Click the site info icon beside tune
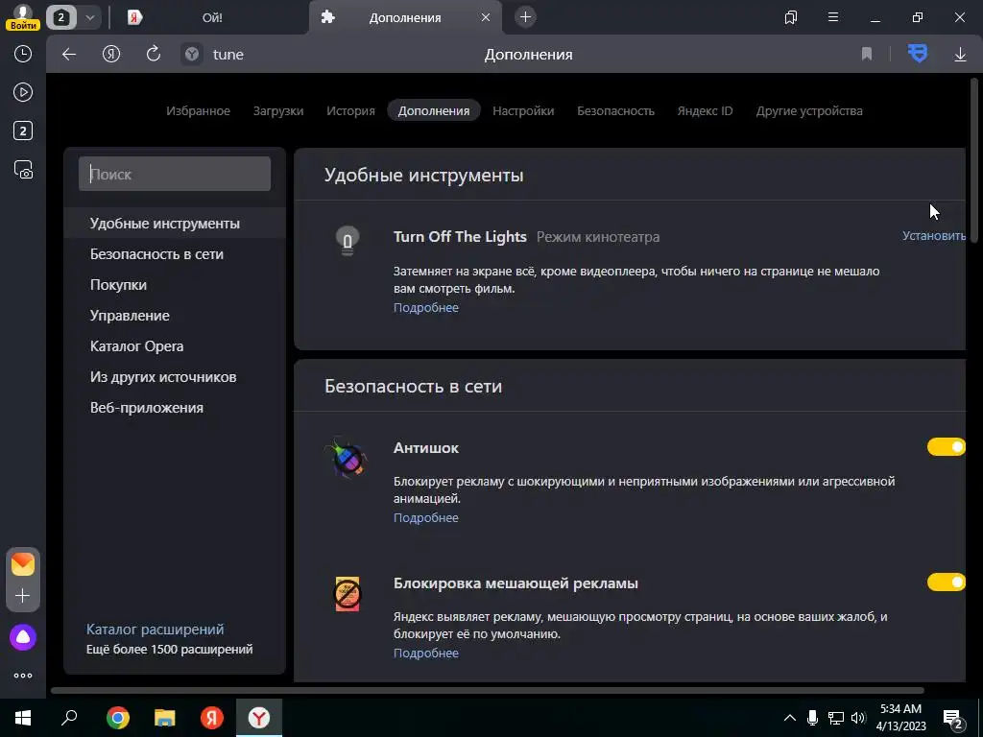Viewport: 983px width, 737px height. click(x=192, y=55)
